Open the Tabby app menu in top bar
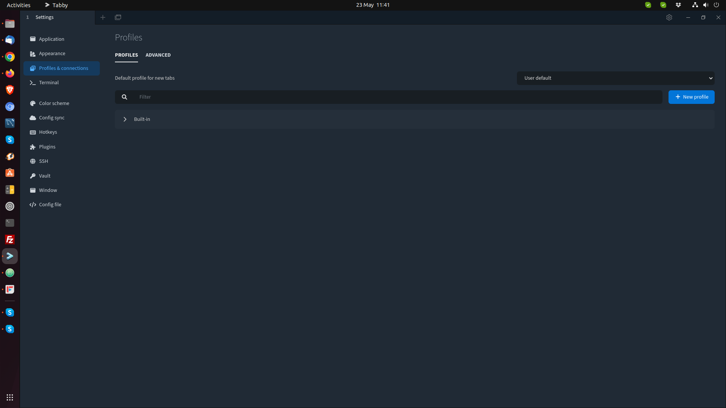This screenshot has width=726, height=408. pyautogui.click(x=56, y=5)
